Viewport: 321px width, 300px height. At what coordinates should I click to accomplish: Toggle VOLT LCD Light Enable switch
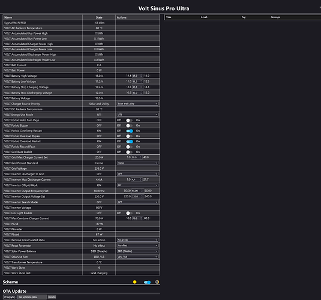(x=129, y=213)
